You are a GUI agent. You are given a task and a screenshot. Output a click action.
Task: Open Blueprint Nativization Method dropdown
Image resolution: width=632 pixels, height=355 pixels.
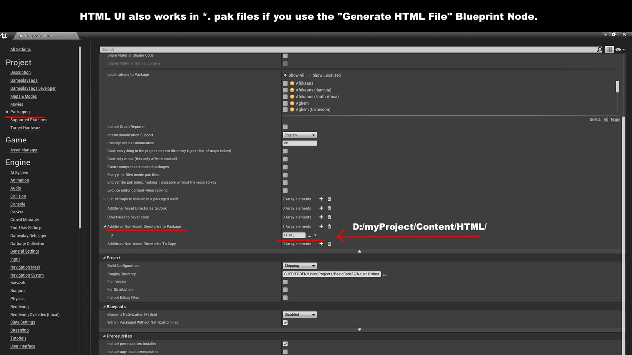(300, 315)
